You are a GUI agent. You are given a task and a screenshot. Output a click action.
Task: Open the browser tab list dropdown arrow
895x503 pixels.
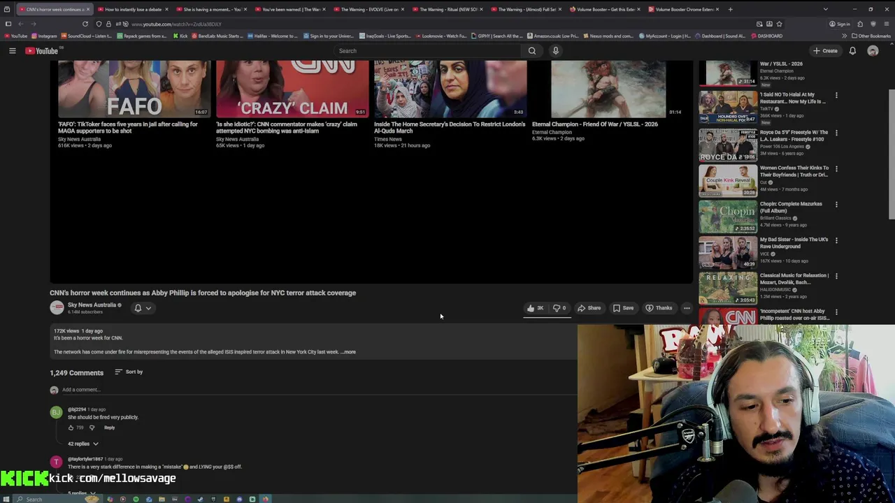pos(825,9)
